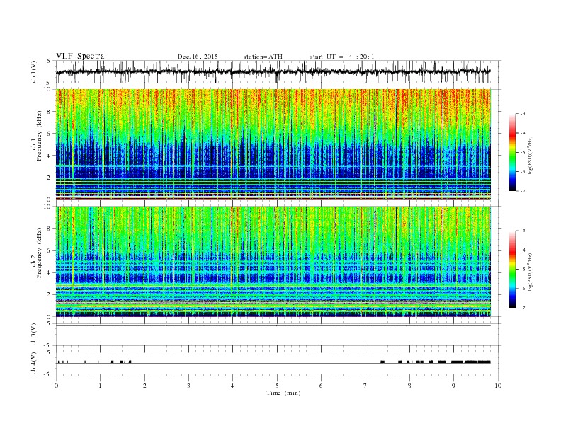Screen dimensions: 561x433
Task: Click the "4" kHz tick of ch.2 spectrogram
Action: tap(50, 272)
